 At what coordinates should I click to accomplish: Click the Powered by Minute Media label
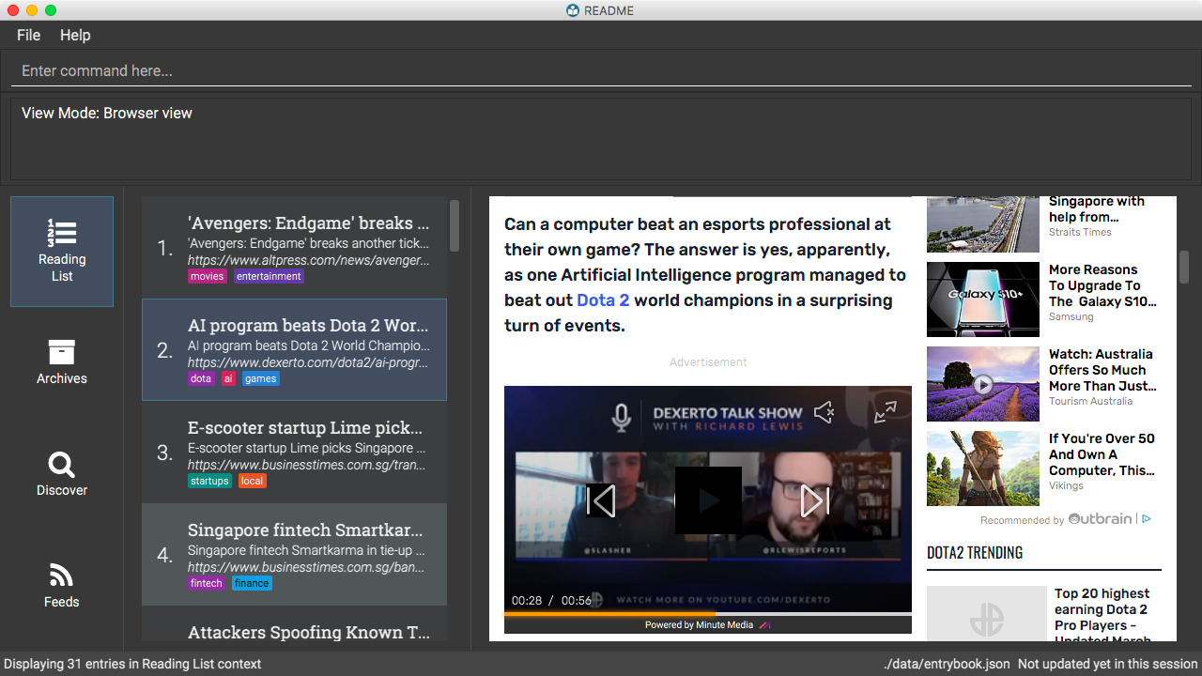click(x=699, y=625)
